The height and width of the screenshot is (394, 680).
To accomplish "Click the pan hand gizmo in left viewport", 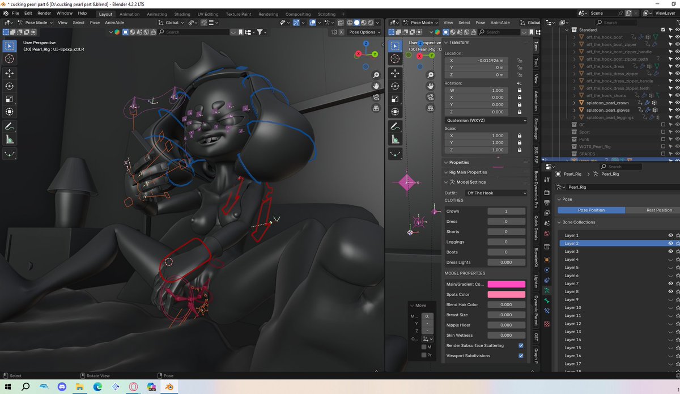I will (x=376, y=86).
